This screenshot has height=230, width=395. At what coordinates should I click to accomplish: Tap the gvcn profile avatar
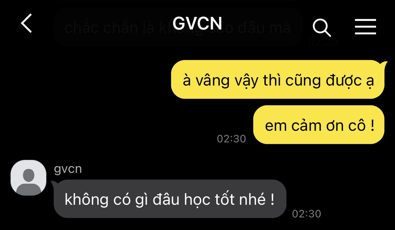pos(28,178)
